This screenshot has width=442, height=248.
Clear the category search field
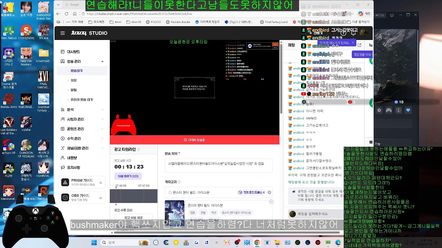point(269,193)
